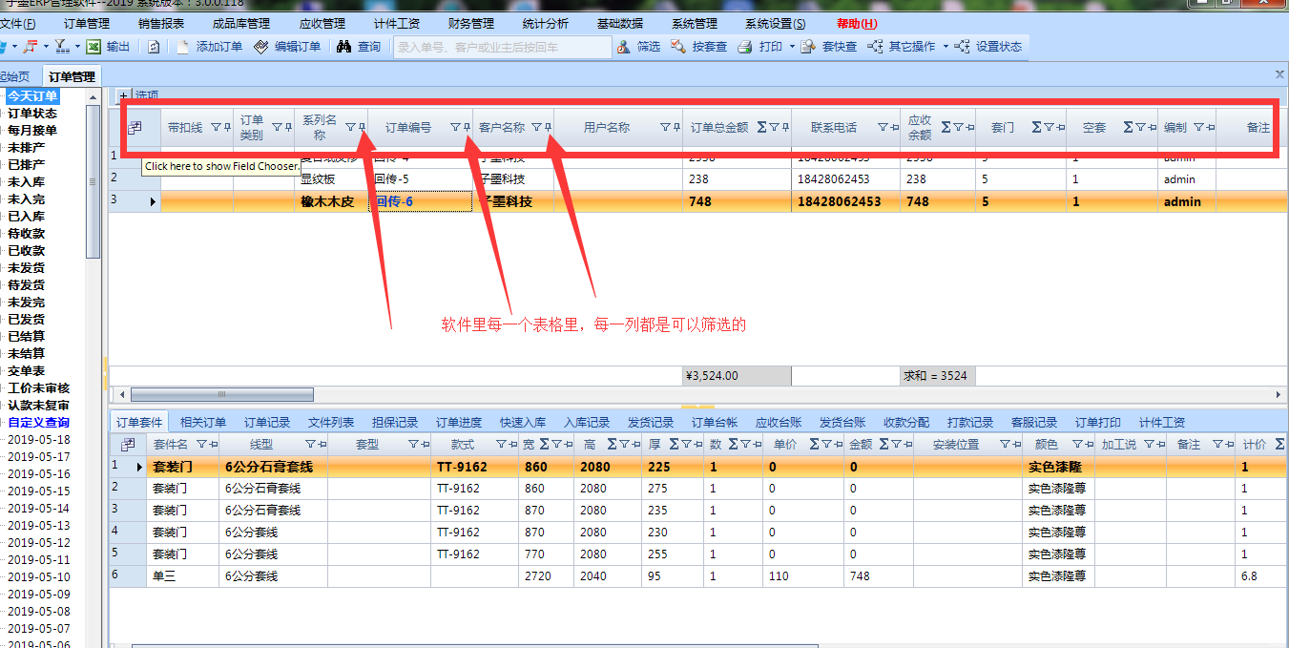Click the 设置状态 button

(x=988, y=47)
